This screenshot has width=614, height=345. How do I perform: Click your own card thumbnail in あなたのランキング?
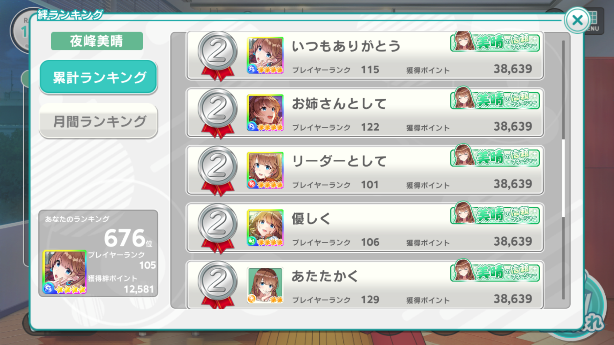click(65, 272)
